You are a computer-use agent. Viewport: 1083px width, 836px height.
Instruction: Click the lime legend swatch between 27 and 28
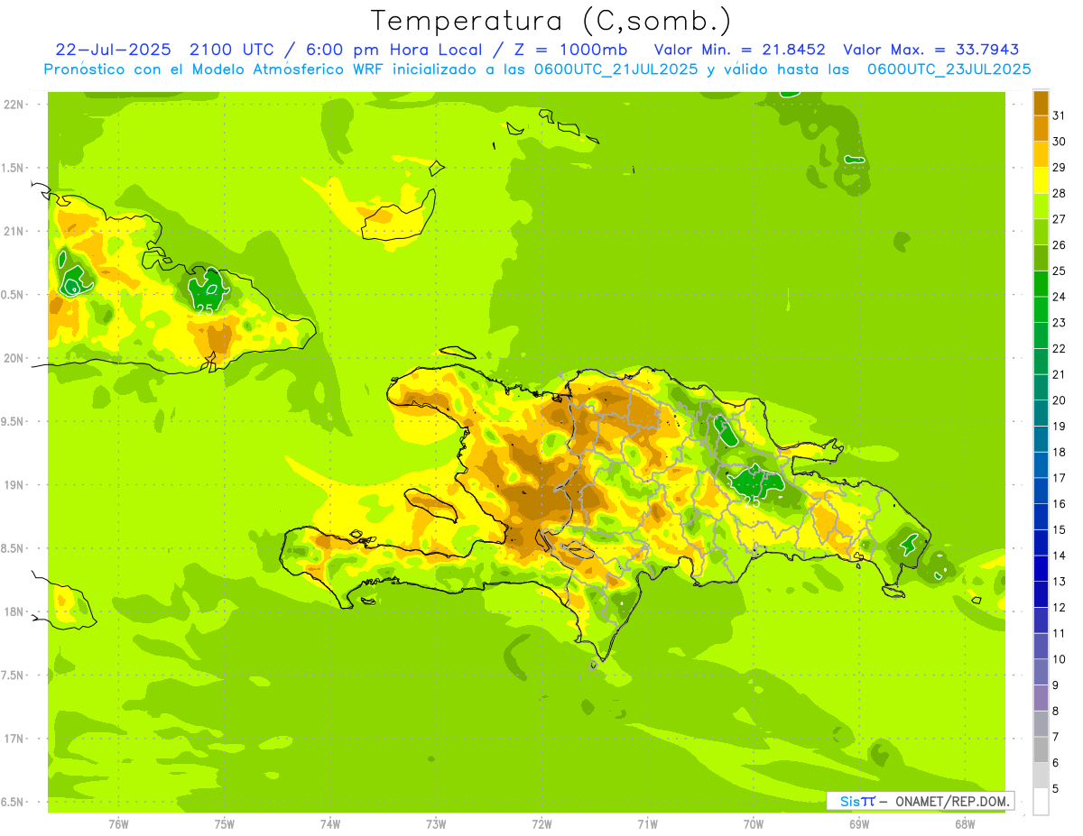point(1041,207)
